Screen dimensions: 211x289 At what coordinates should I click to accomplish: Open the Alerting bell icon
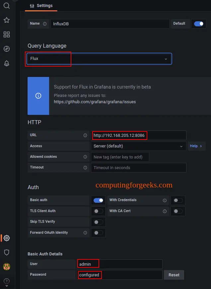(x=7, y=63)
